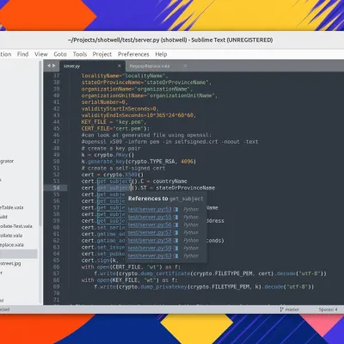This screenshot has width=344, height=344.
Task: Click line number 54 in the gutter
Action: coord(57,188)
